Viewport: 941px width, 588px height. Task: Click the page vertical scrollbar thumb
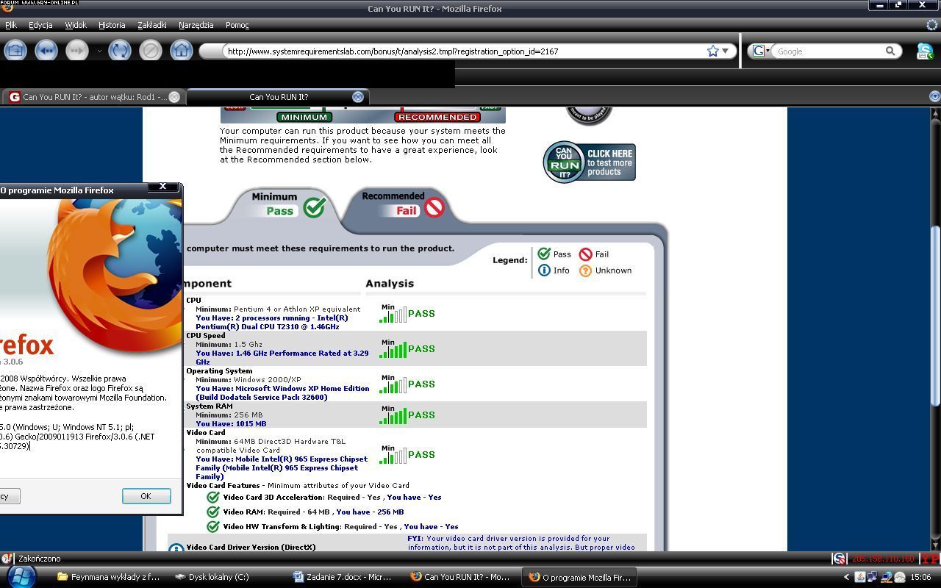pyautogui.click(x=935, y=316)
